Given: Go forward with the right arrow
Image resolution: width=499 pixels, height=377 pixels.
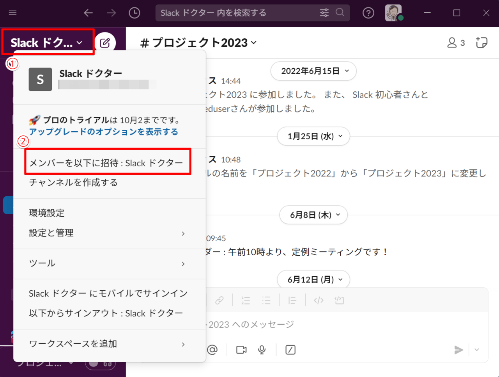Looking at the screenshot, I should pyautogui.click(x=111, y=13).
